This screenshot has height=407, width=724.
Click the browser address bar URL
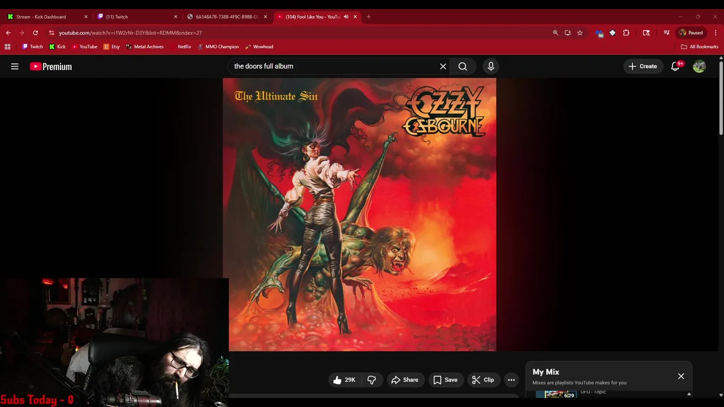(130, 33)
